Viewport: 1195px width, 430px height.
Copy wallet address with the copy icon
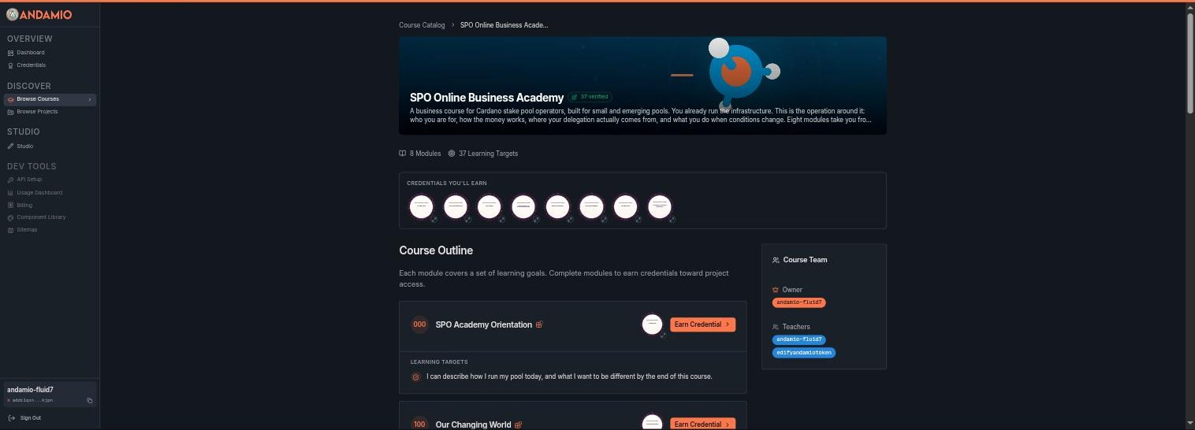pos(89,400)
